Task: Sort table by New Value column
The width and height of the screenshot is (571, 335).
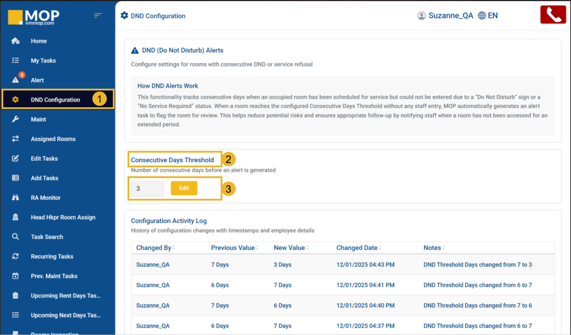Action: click(x=291, y=248)
